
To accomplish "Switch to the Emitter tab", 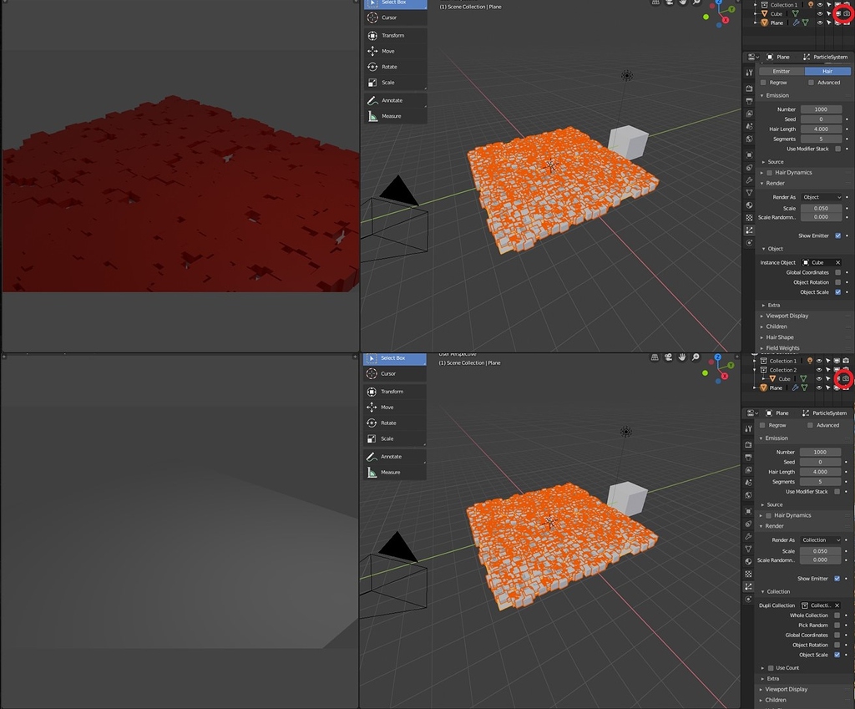I will click(783, 71).
